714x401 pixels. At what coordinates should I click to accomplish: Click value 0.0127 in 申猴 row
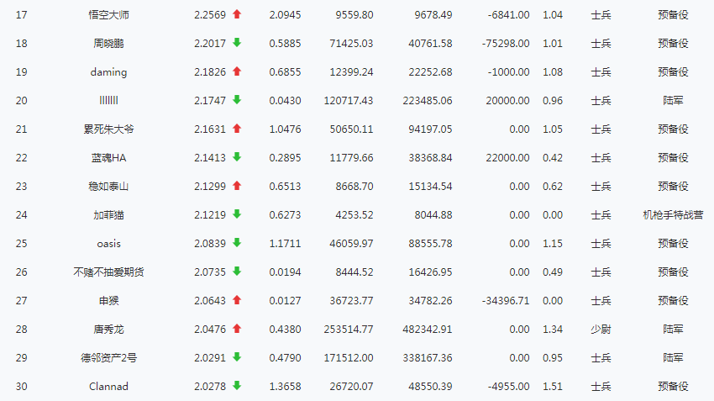tap(285, 301)
